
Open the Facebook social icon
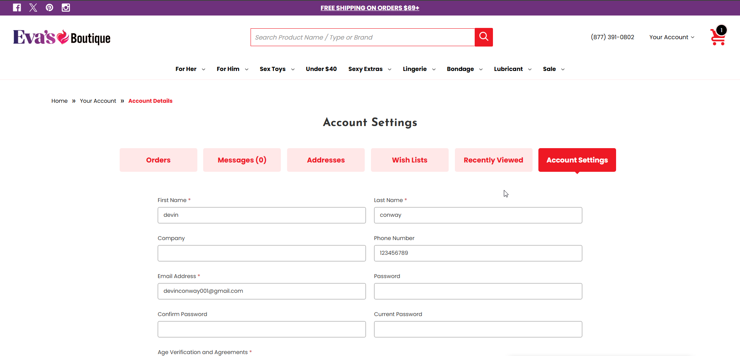pyautogui.click(x=17, y=8)
